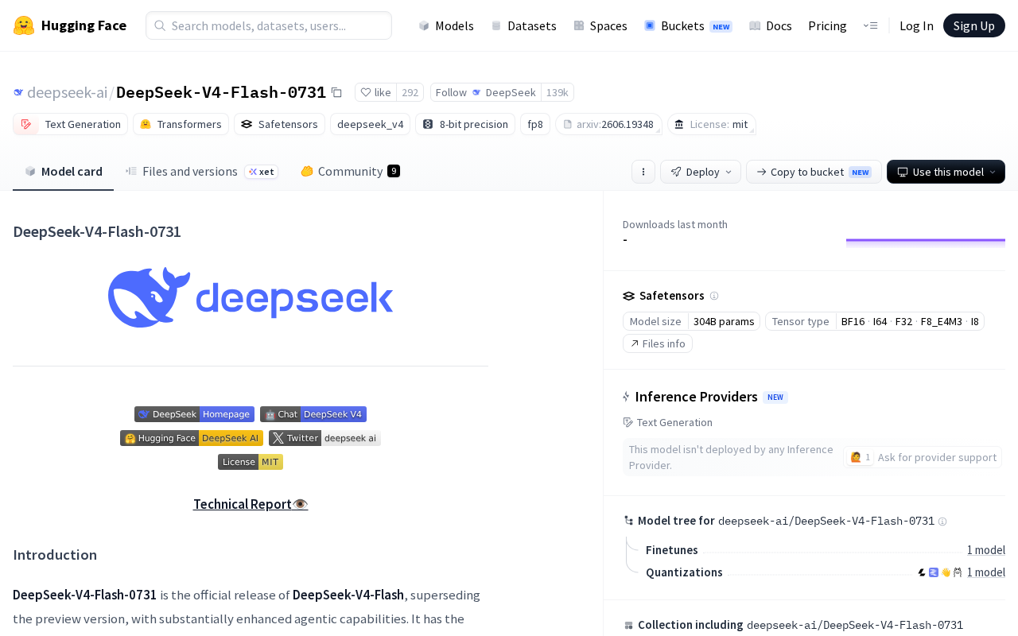Click the 8-bit precision tag
Screen dimensions: 1018x636
(x=465, y=124)
